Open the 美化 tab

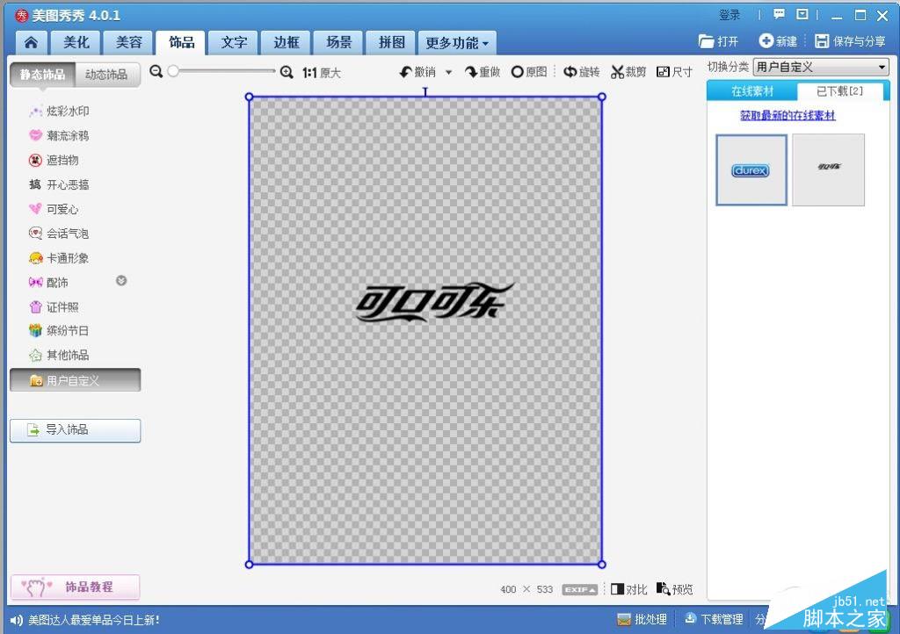coord(76,42)
